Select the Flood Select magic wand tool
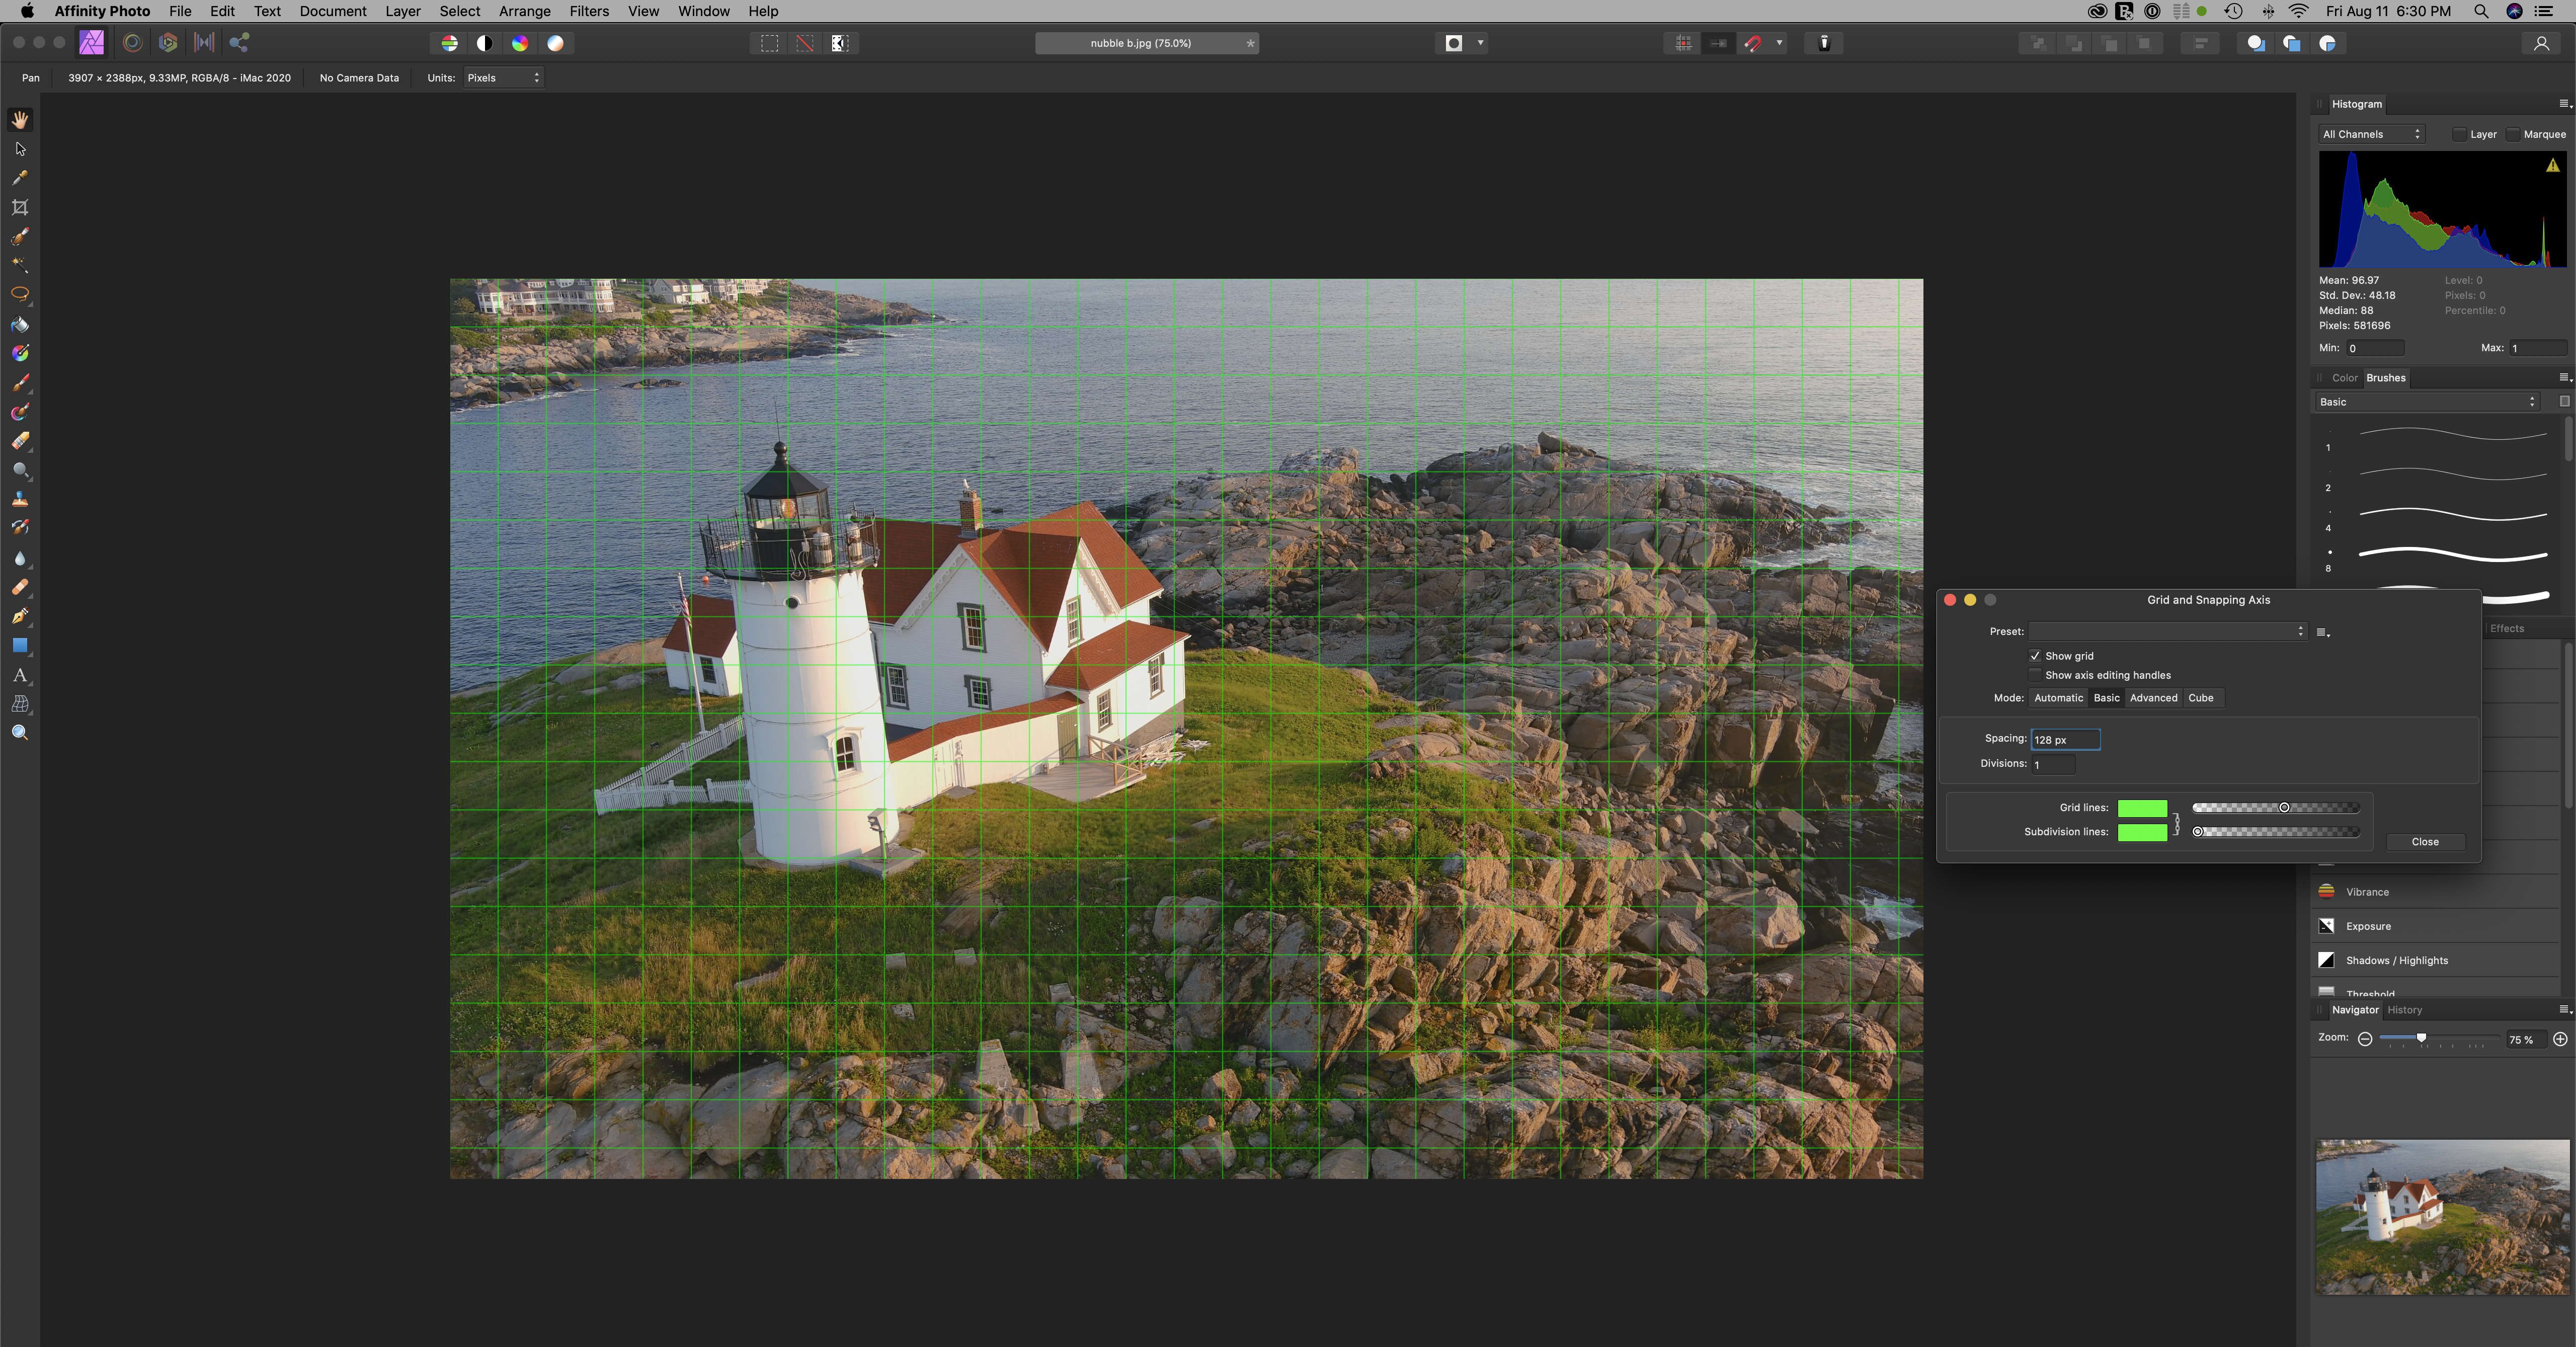The width and height of the screenshot is (2576, 1347). tap(20, 265)
